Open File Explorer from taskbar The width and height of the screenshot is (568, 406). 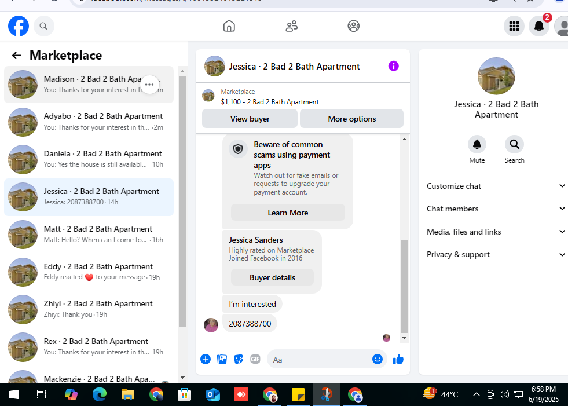127,394
